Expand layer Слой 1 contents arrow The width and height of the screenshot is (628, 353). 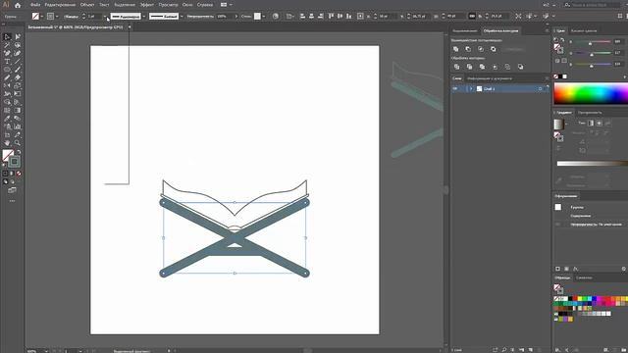[x=471, y=89]
